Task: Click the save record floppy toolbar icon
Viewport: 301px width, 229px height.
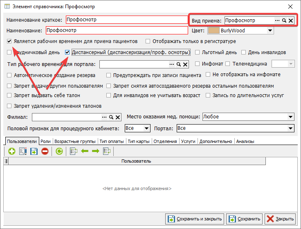Action: [x=34, y=151]
